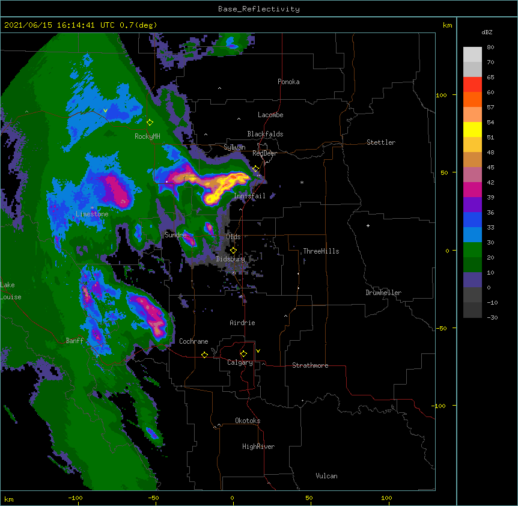518x506 pixels.
Task: Click the yellow diamond marker above Didsbury
Action: pos(233,250)
